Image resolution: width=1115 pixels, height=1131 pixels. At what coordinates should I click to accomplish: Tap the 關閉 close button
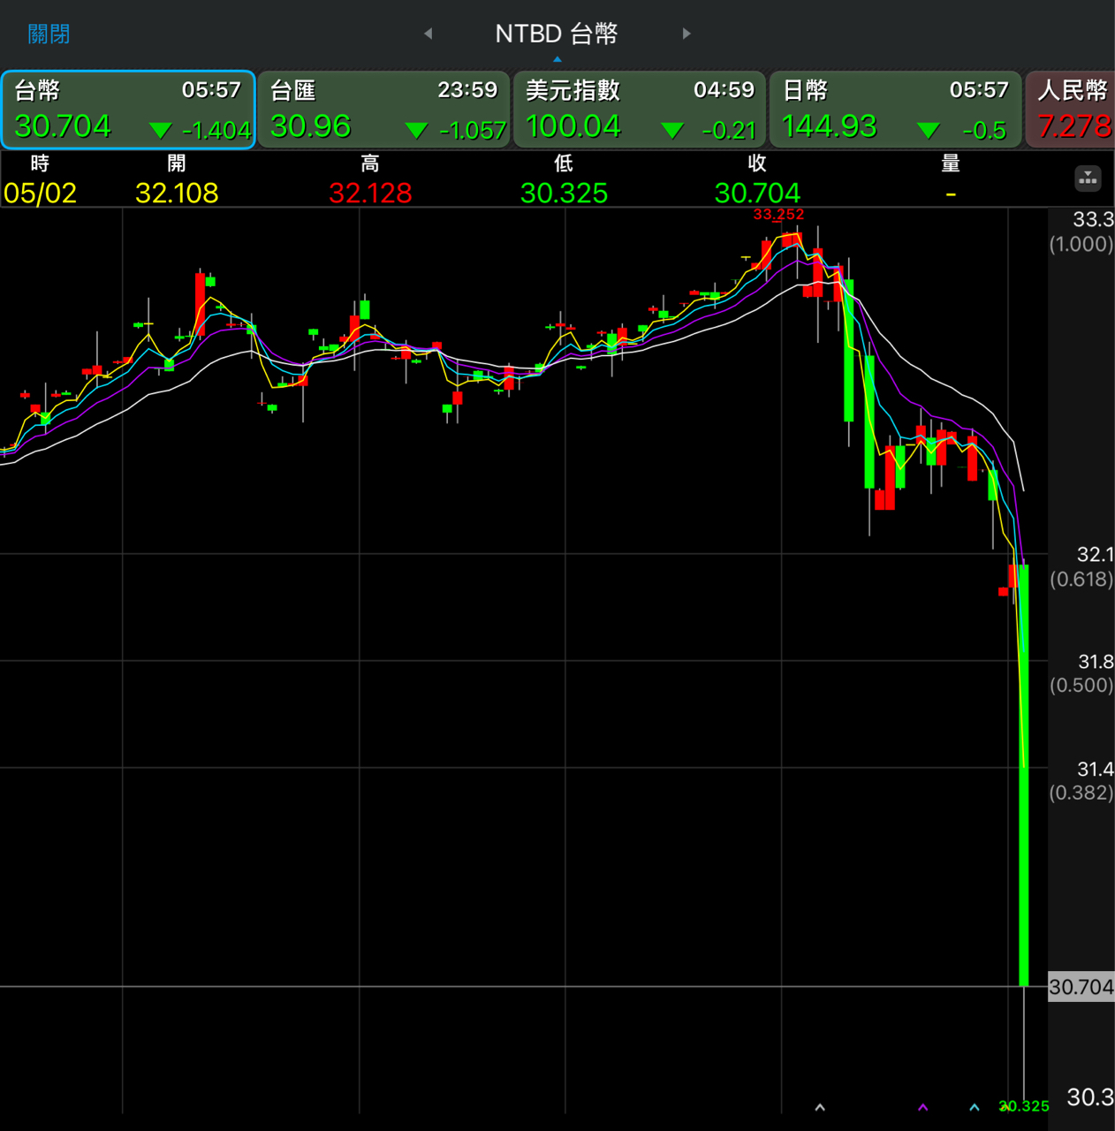click(x=49, y=34)
